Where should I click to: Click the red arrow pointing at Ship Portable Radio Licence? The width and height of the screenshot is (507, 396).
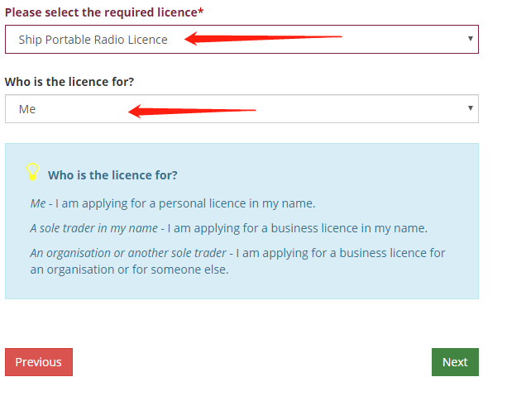point(263,38)
